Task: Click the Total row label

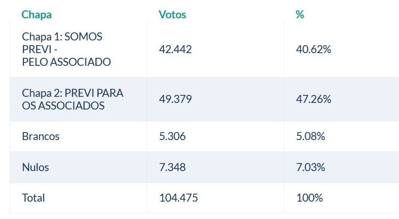Action: coord(33,198)
